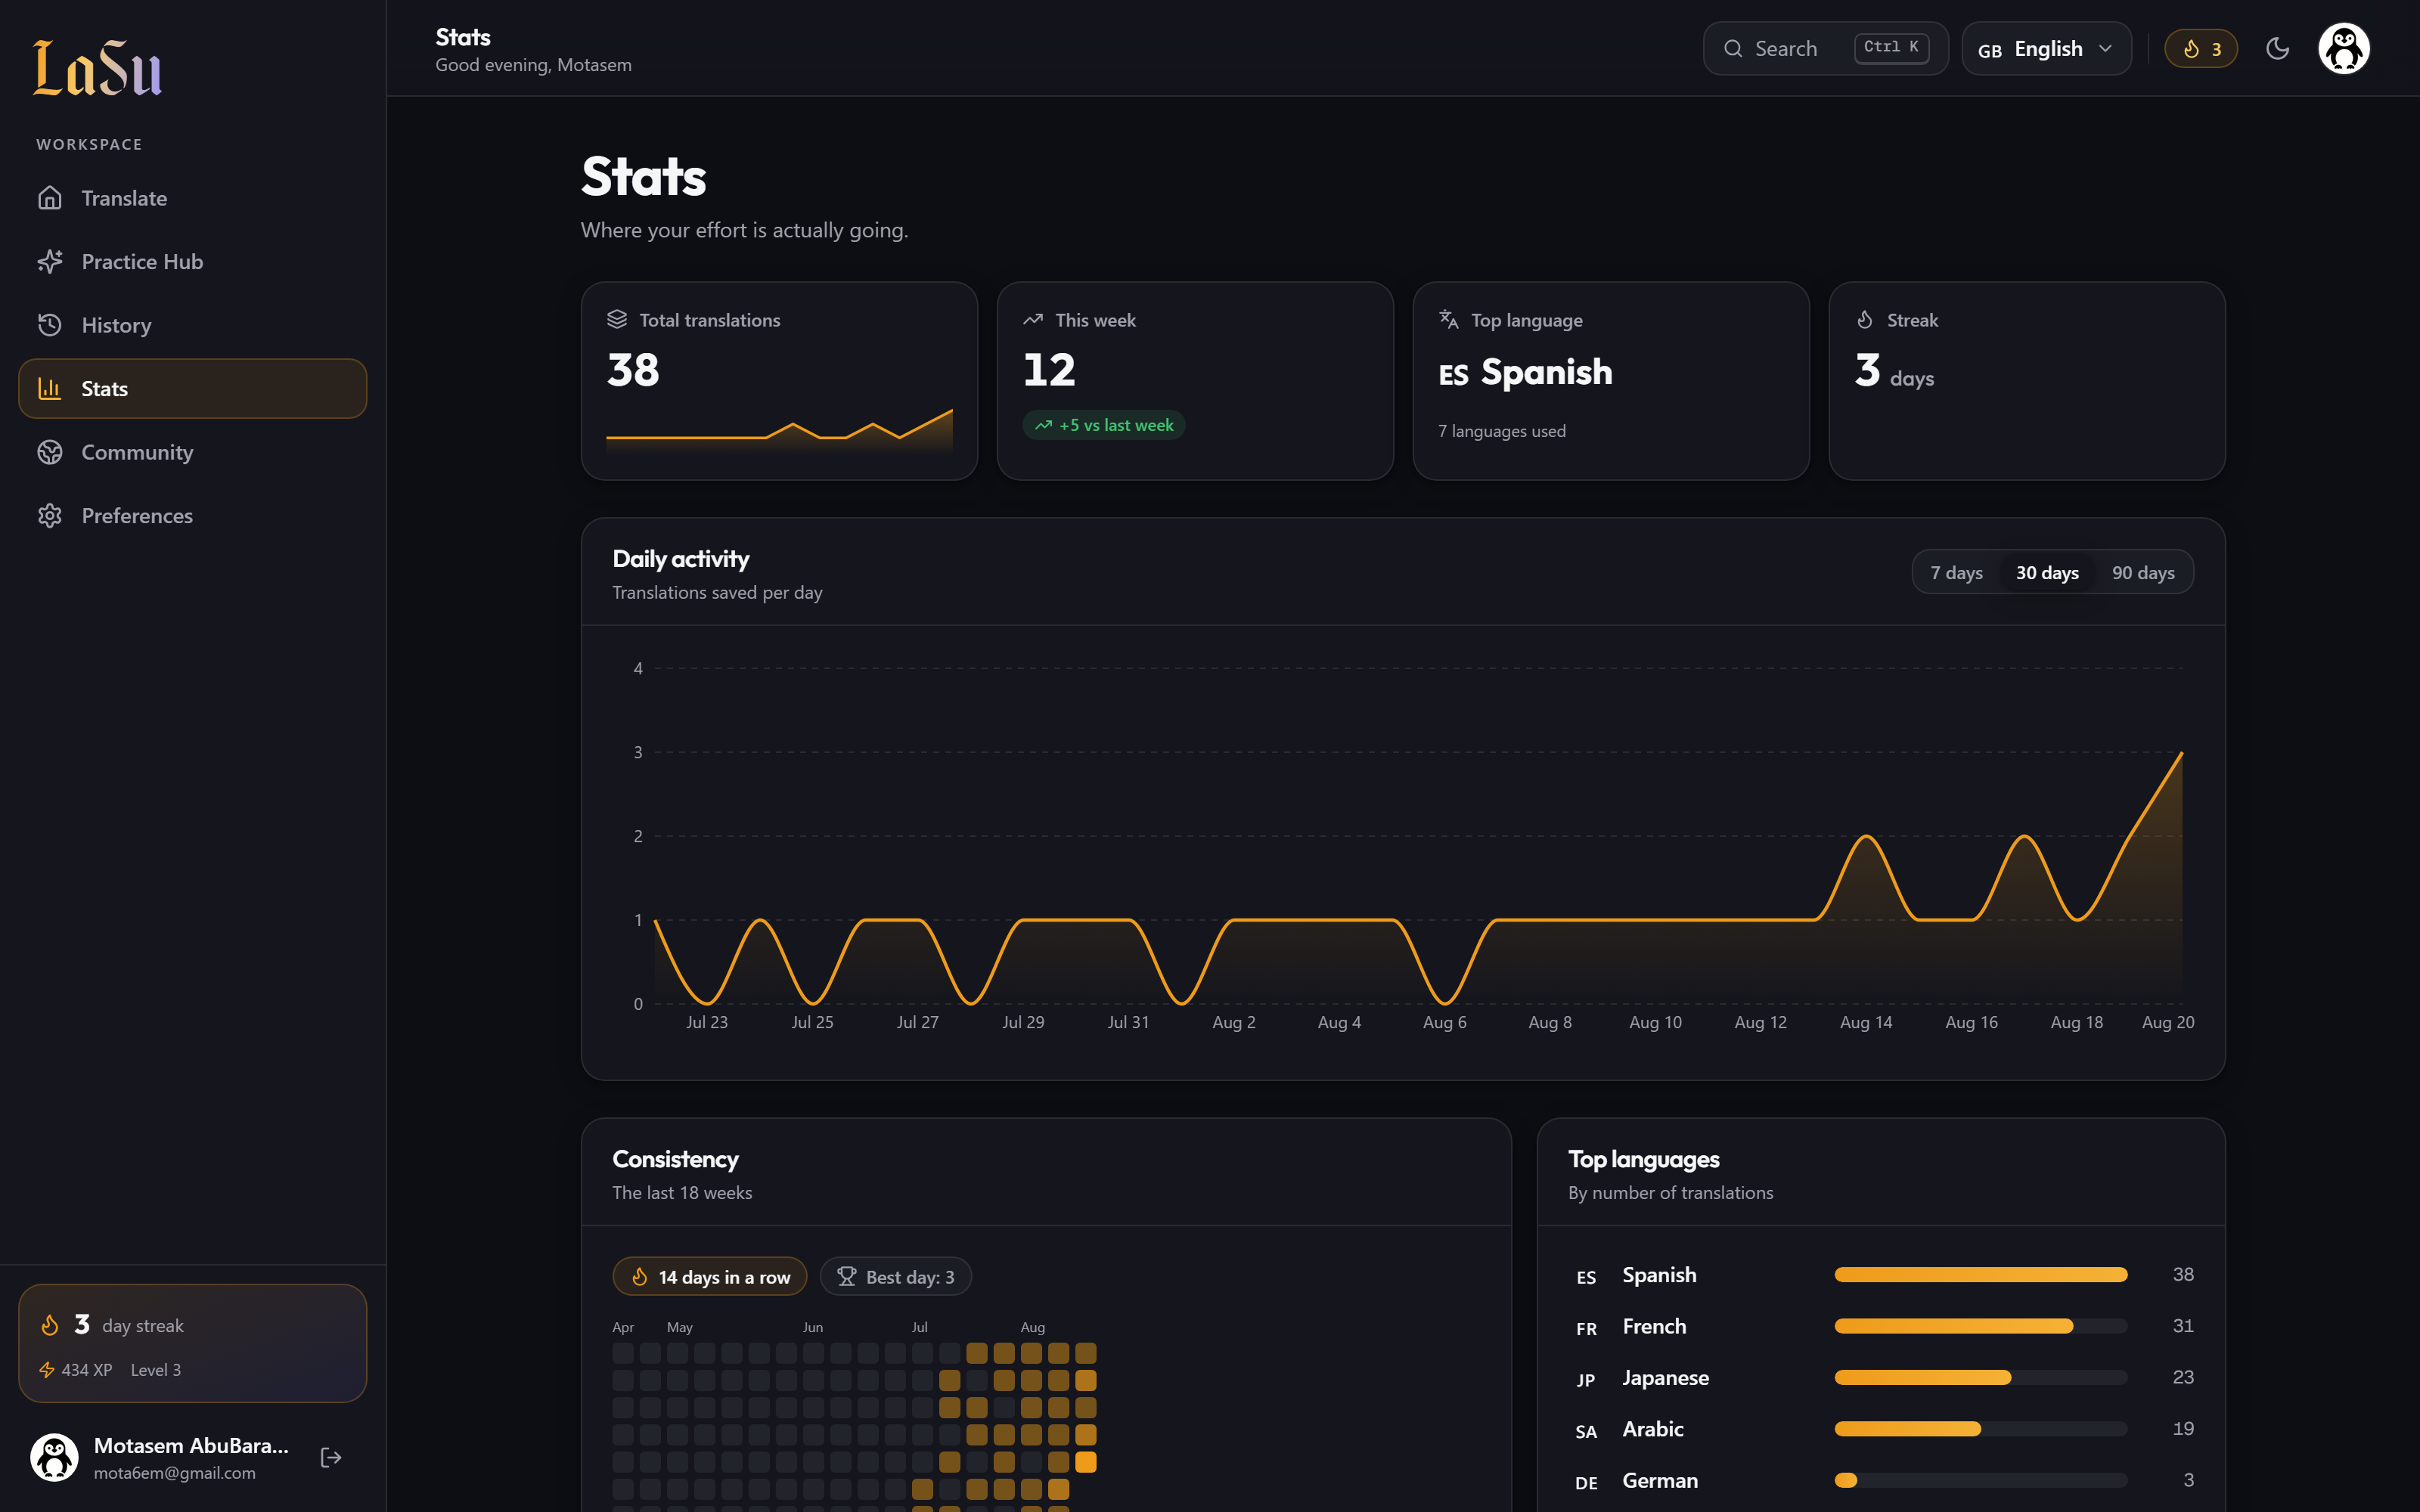Open the Translate home icon in sidebar
This screenshot has width=2420, height=1512.
click(50, 198)
